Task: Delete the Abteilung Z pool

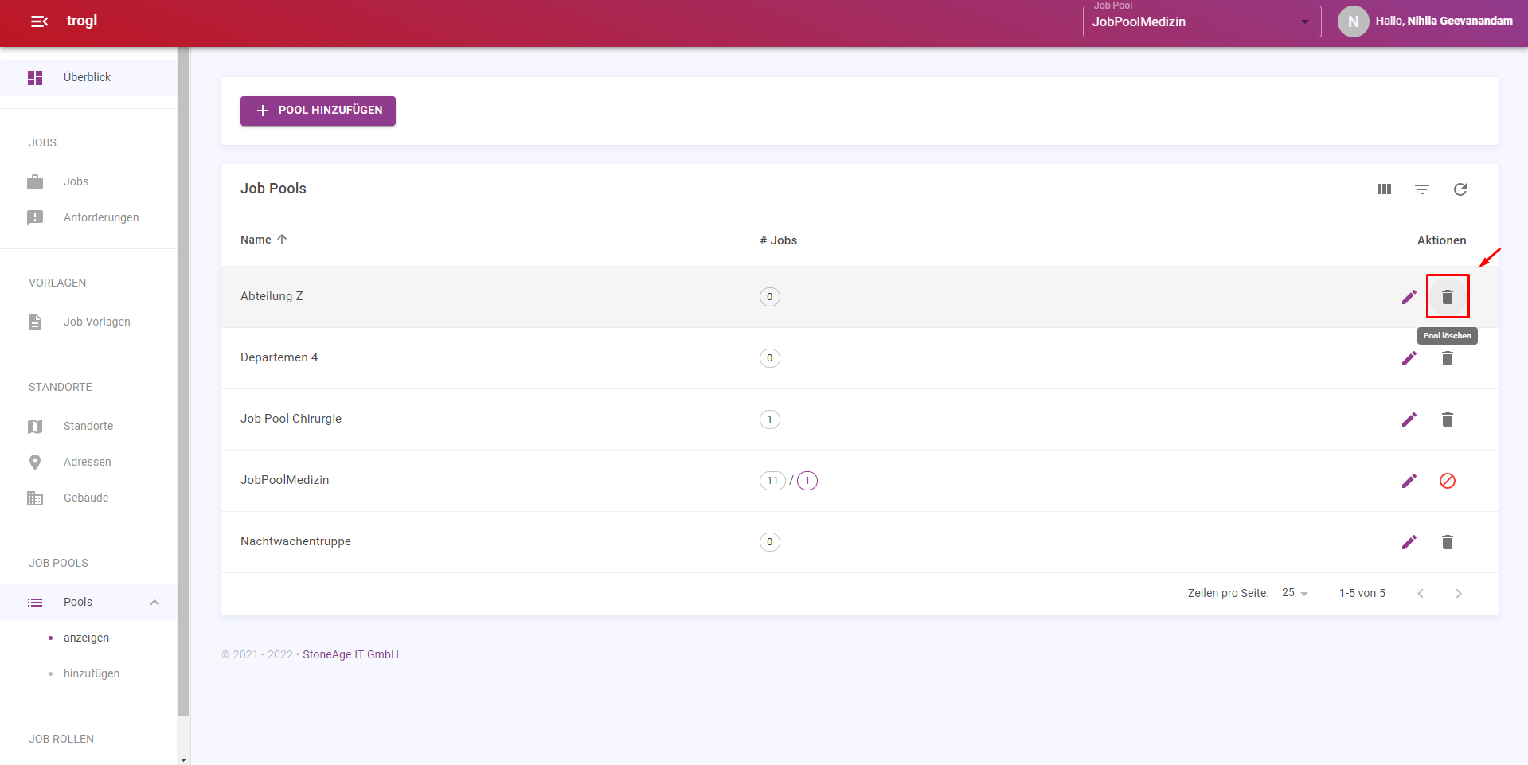Action: [1448, 297]
